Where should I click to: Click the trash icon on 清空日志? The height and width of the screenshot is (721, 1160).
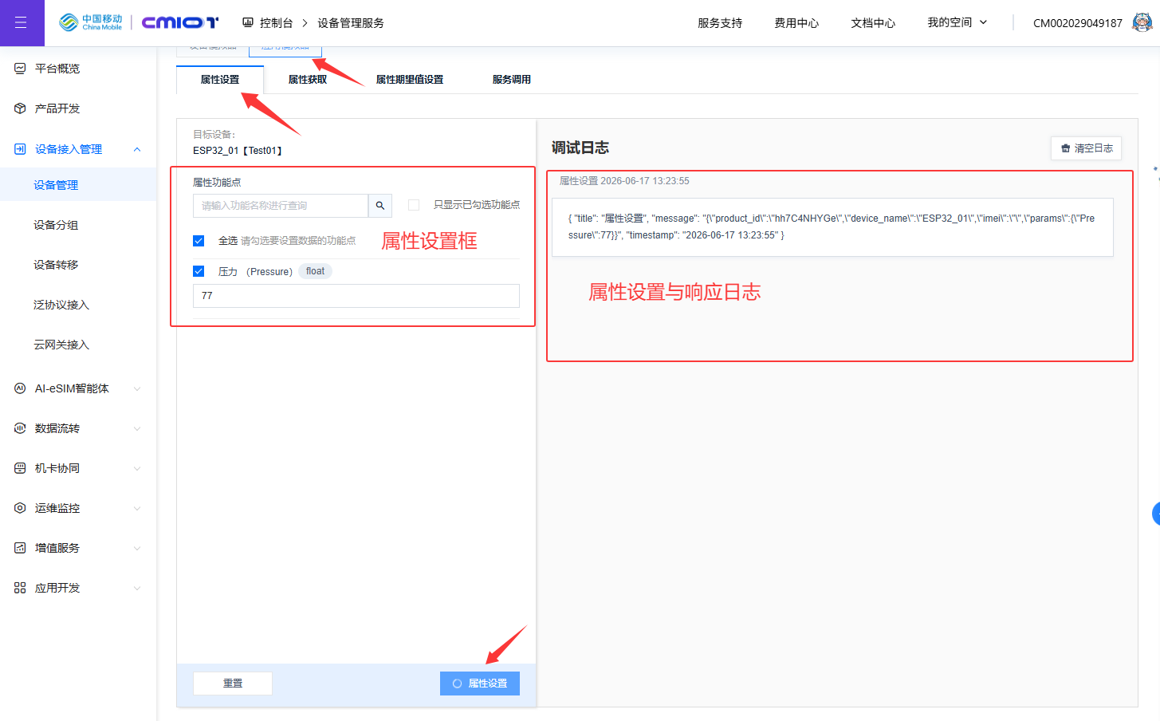pyautogui.click(x=1065, y=148)
